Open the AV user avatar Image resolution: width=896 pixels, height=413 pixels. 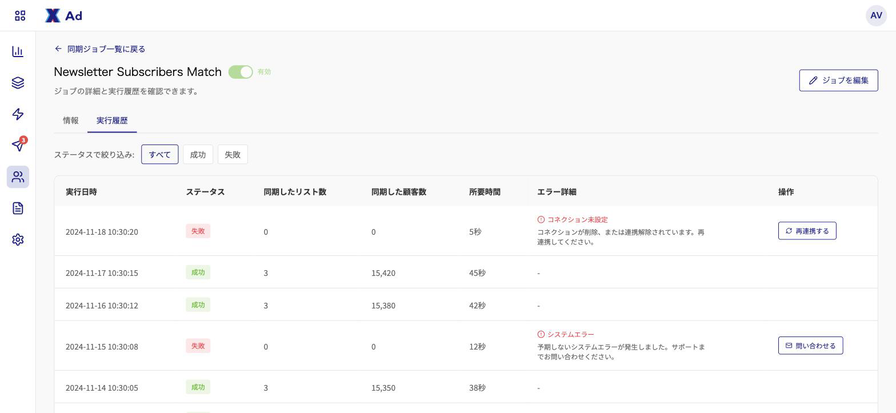coord(876,15)
